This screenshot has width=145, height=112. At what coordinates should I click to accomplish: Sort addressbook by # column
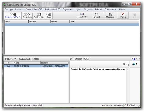coord(8,63)
